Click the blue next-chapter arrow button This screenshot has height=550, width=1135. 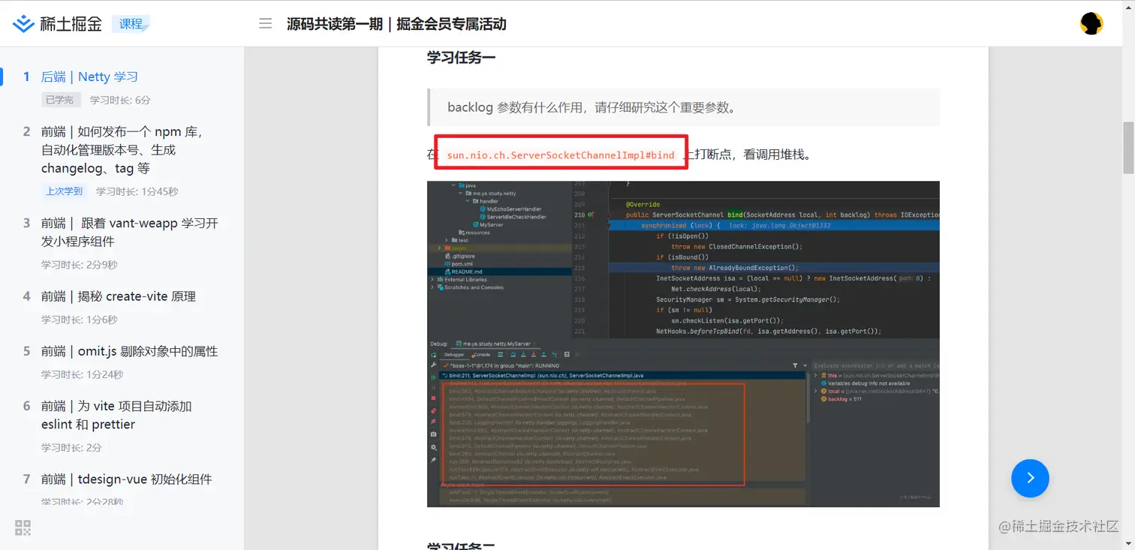[1030, 478]
